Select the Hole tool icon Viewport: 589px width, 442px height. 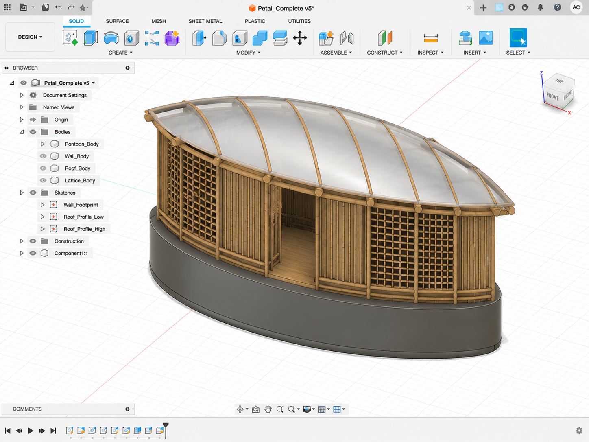click(131, 38)
